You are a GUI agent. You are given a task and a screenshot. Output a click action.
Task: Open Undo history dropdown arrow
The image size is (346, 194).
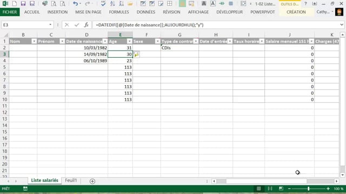[x=80, y=4]
